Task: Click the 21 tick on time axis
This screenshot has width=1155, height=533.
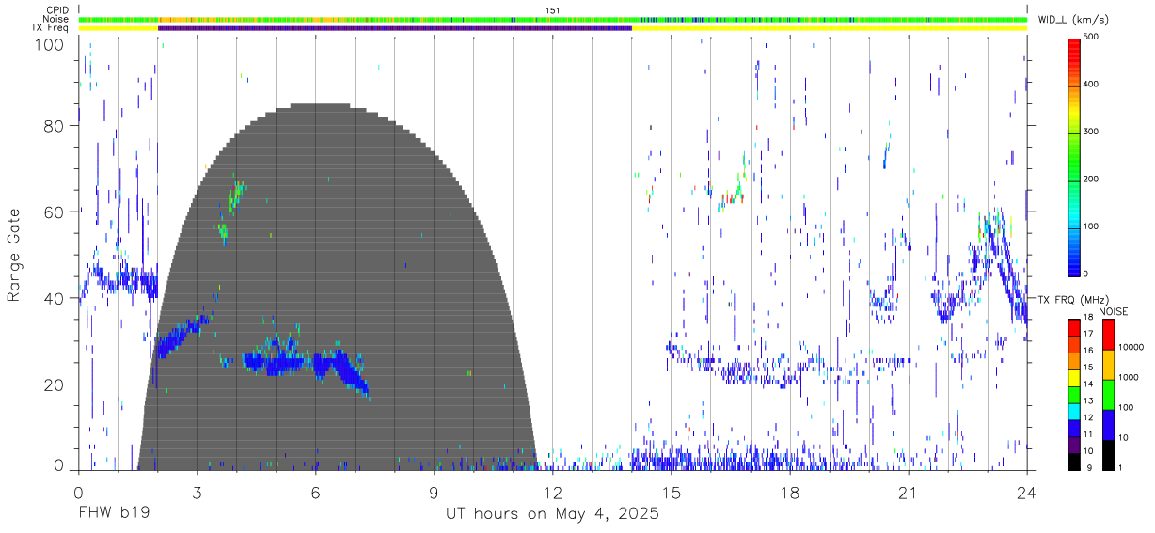Action: coord(908,492)
